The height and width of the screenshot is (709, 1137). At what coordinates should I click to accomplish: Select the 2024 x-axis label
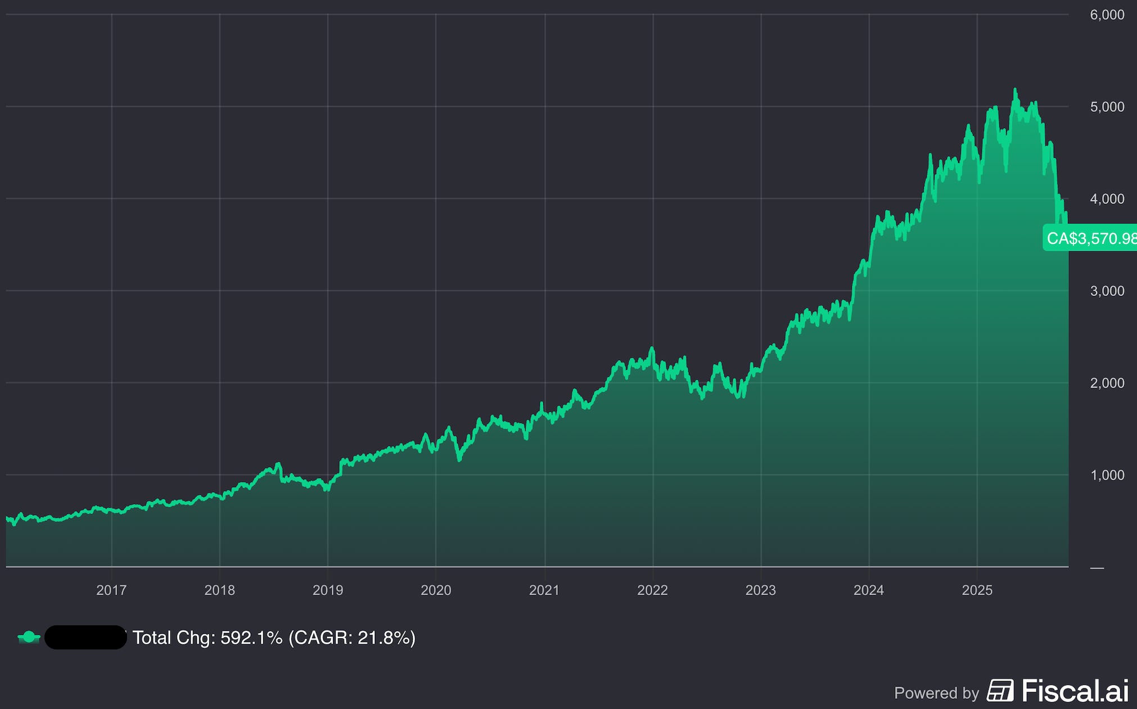(869, 590)
